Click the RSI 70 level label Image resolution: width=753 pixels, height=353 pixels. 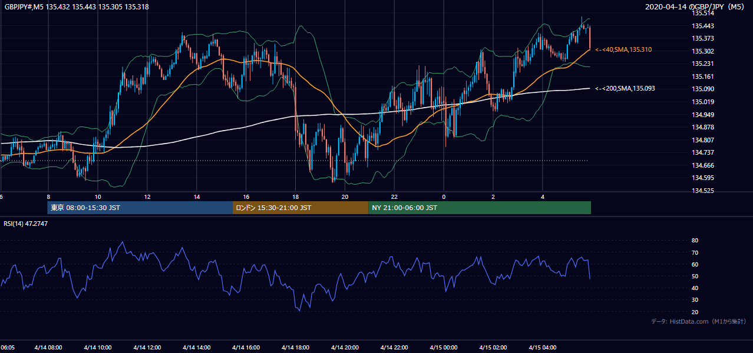695,252
